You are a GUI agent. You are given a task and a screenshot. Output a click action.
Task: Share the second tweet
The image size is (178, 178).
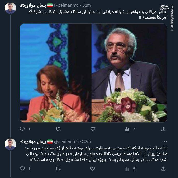coord(163,169)
